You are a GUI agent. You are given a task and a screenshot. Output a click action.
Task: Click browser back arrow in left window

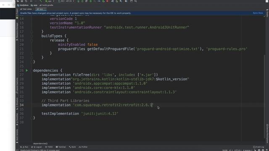tap(4, 5)
